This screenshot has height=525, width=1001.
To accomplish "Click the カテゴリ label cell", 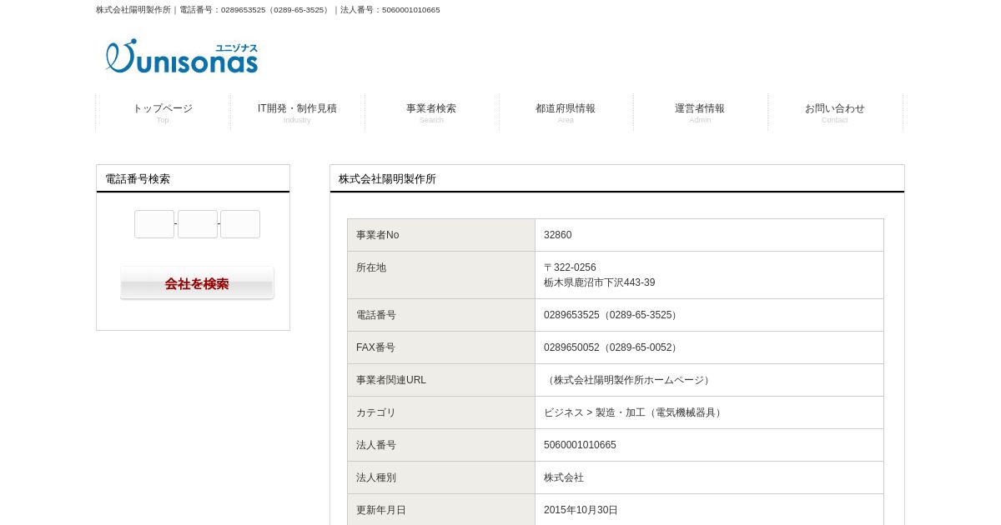I will pyautogui.click(x=441, y=412).
